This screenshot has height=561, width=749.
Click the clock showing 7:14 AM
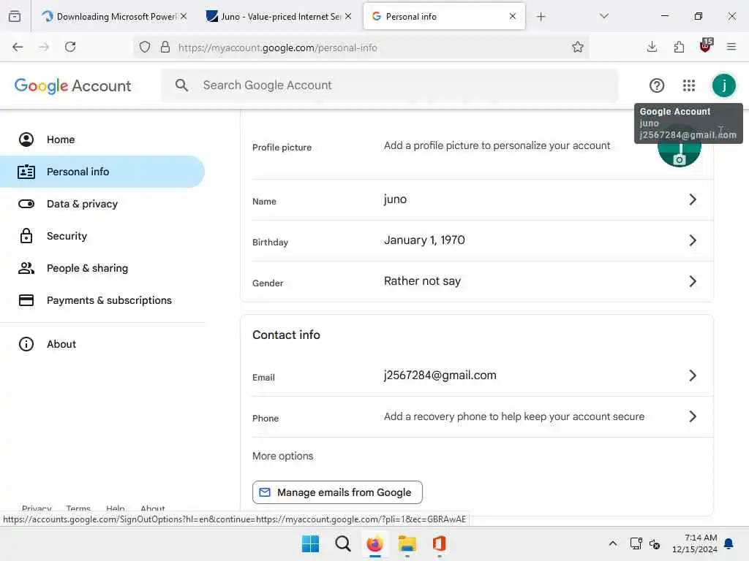701,538
